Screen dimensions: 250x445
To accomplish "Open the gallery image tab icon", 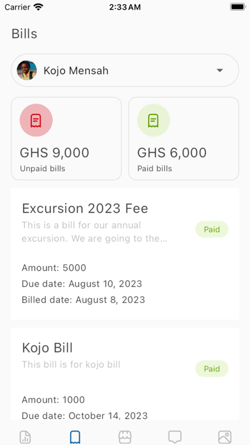I will 224,437.
